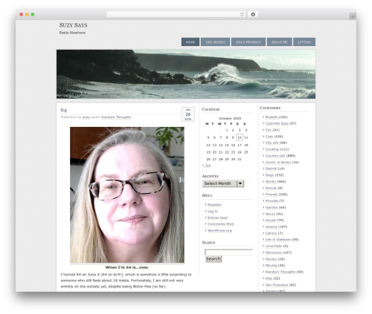Open the Moving category

(x=271, y=265)
